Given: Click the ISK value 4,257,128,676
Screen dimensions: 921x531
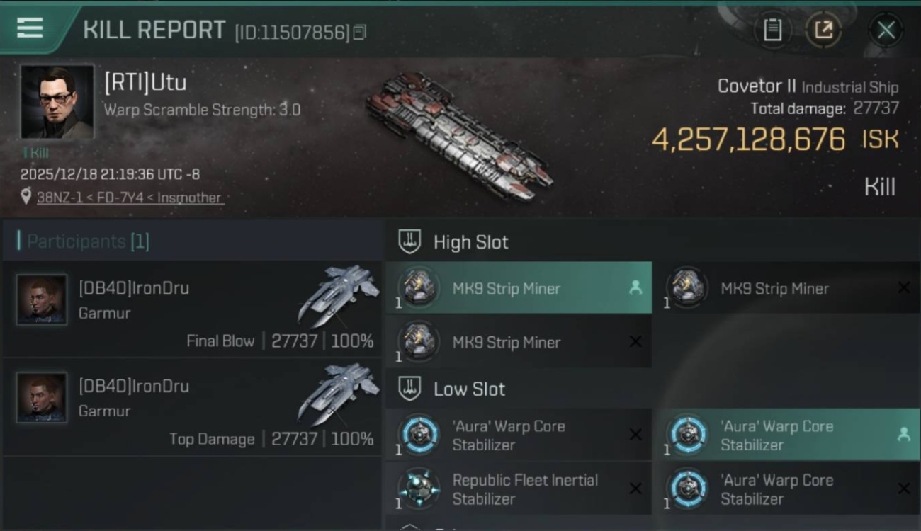Looking at the screenshot, I should pos(748,139).
